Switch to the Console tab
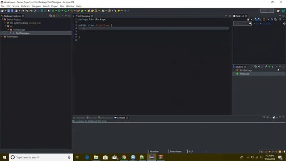 click(x=121, y=118)
